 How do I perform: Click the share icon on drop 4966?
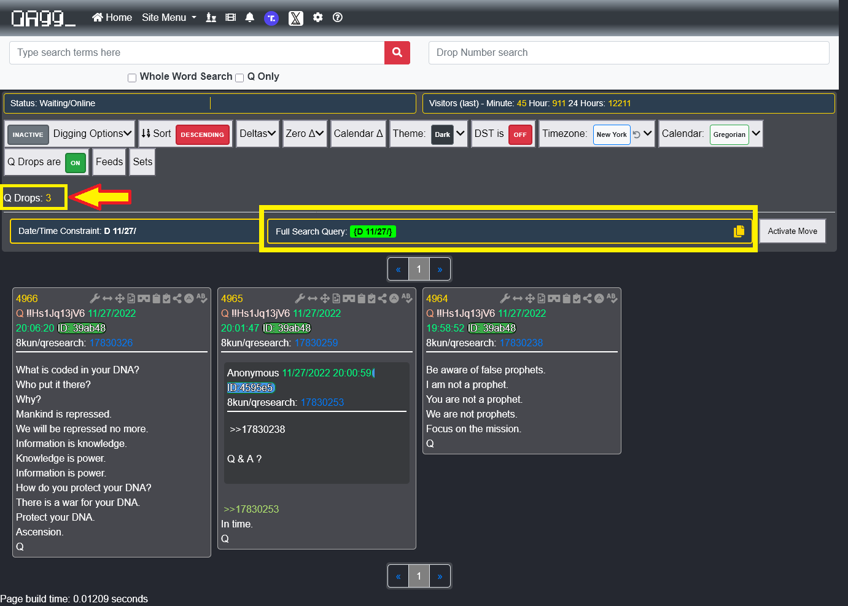(177, 298)
